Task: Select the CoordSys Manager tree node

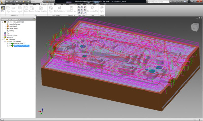Action: tap(14, 24)
